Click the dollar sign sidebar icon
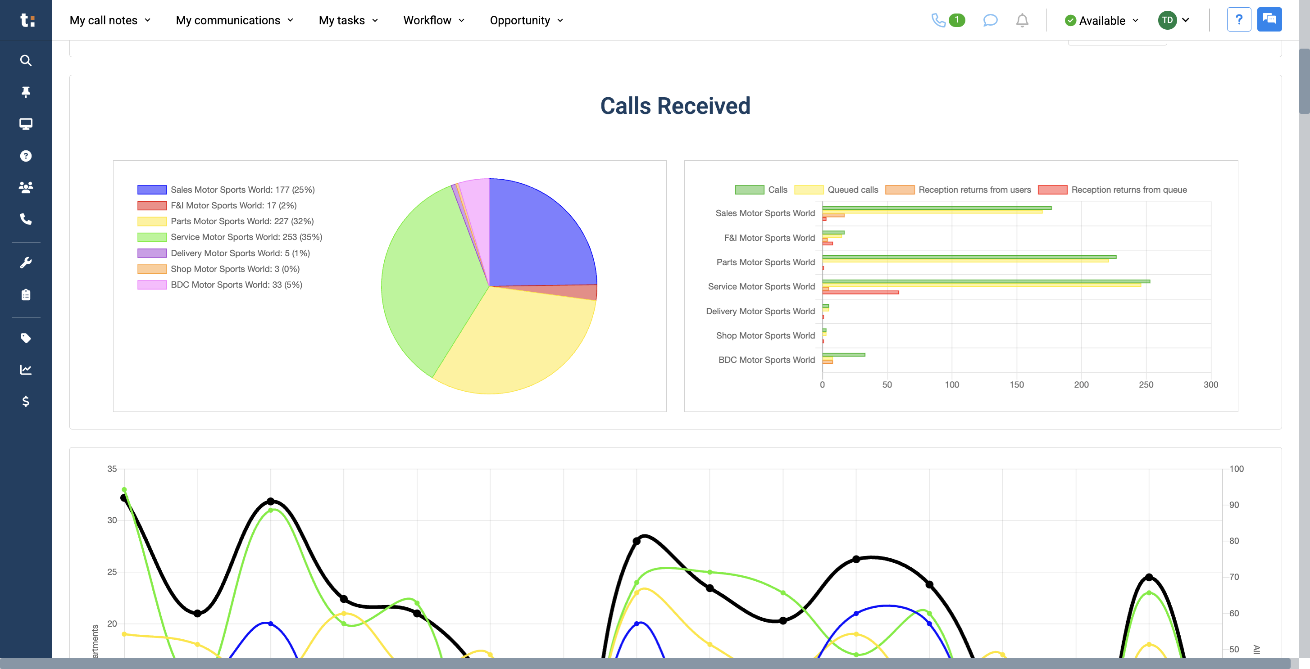The image size is (1310, 669). 25,401
